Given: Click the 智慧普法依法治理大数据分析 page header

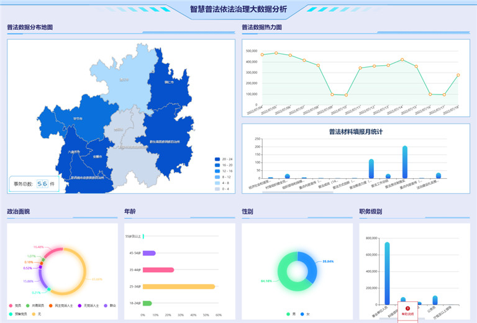Looking at the screenshot, I should click(x=238, y=9).
